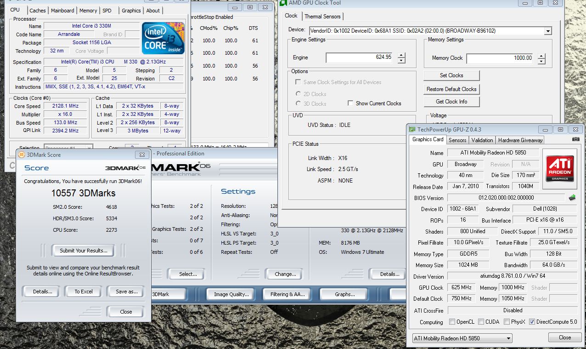Select the Clock tab in AMD GPU Clock Tool
This screenshot has height=349, width=586.
click(x=291, y=16)
